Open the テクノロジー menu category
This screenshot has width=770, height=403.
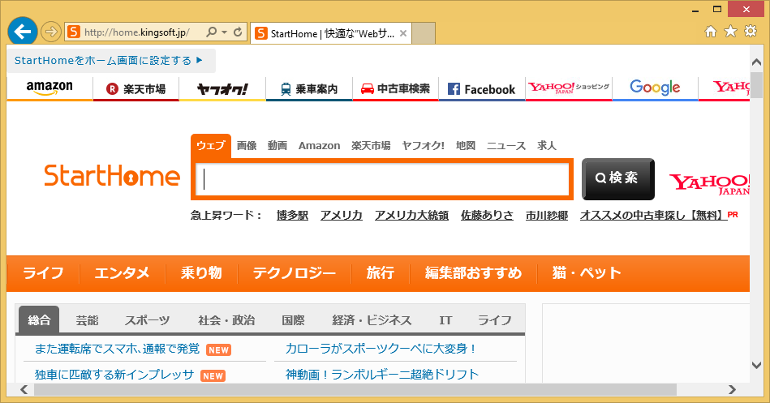point(294,273)
